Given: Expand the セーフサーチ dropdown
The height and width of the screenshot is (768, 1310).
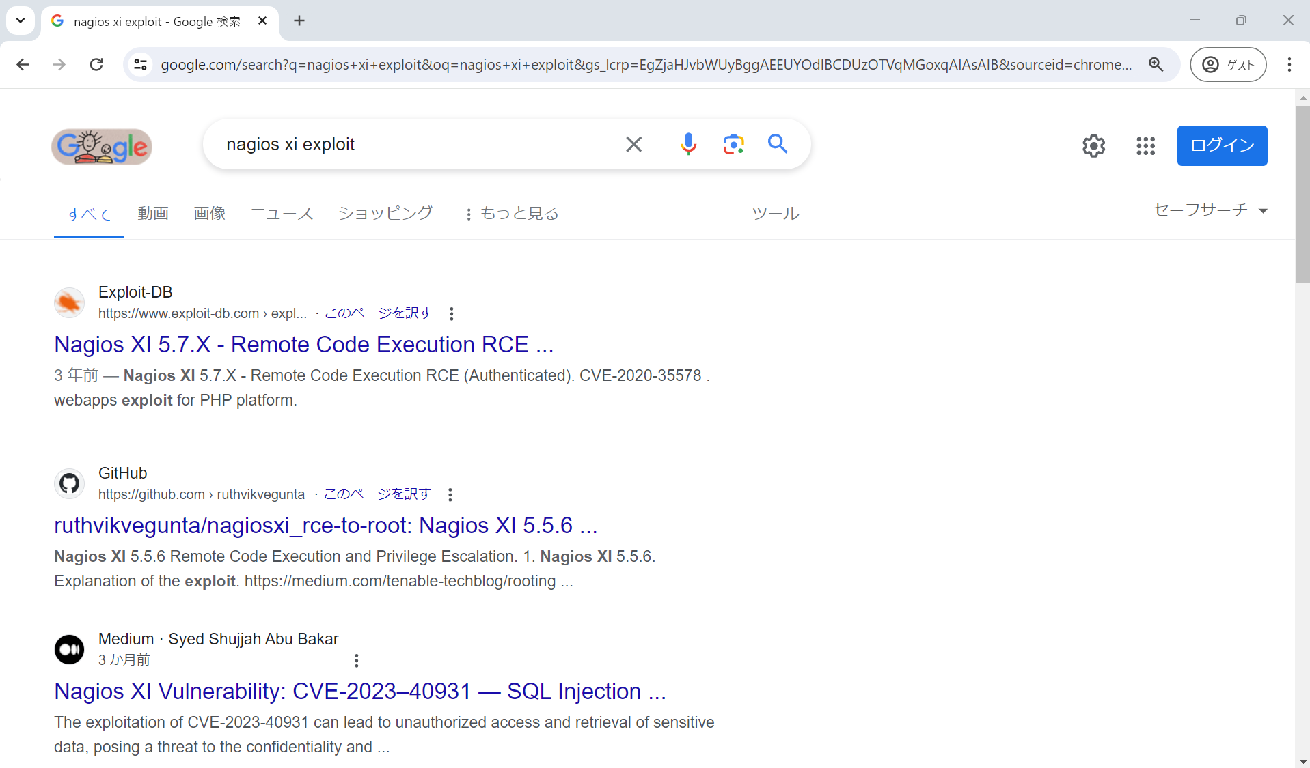Looking at the screenshot, I should tap(1210, 210).
